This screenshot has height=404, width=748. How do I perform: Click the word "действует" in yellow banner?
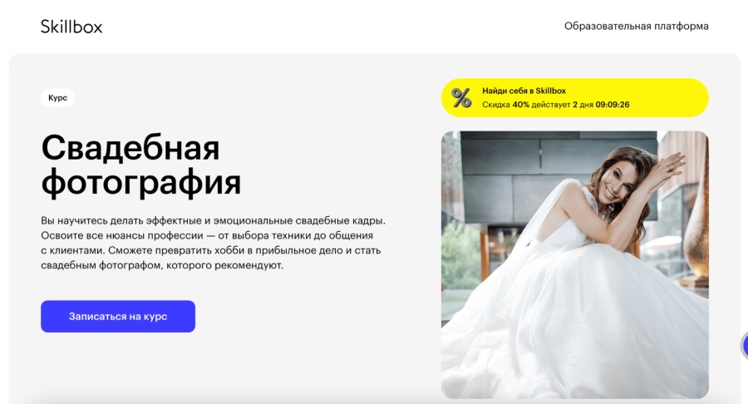pos(551,105)
